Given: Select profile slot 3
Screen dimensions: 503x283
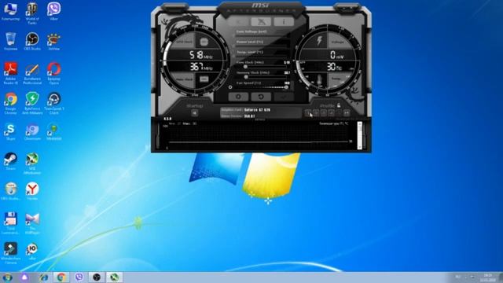Looking at the screenshot, I should (x=323, y=112).
